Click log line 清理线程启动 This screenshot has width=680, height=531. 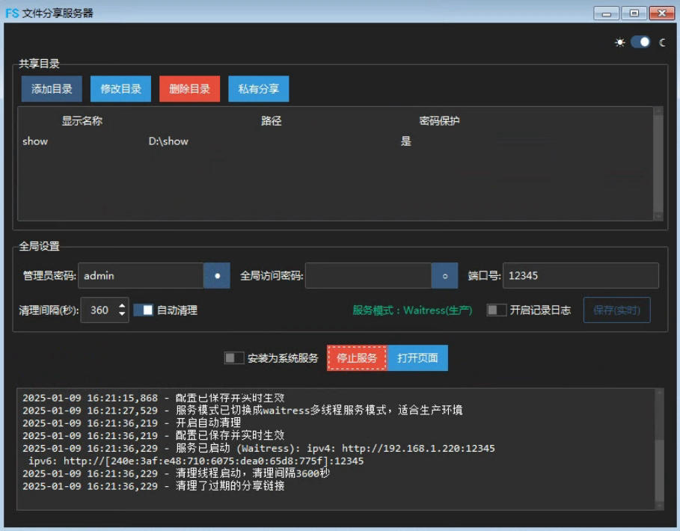pos(176,473)
